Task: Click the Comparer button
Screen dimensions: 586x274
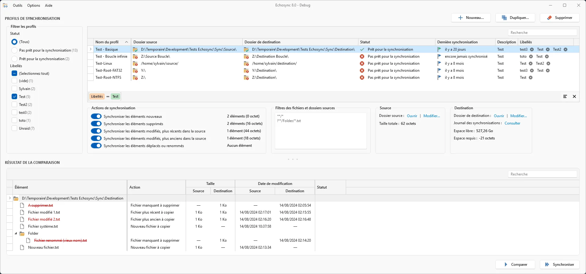Action: coord(515,265)
